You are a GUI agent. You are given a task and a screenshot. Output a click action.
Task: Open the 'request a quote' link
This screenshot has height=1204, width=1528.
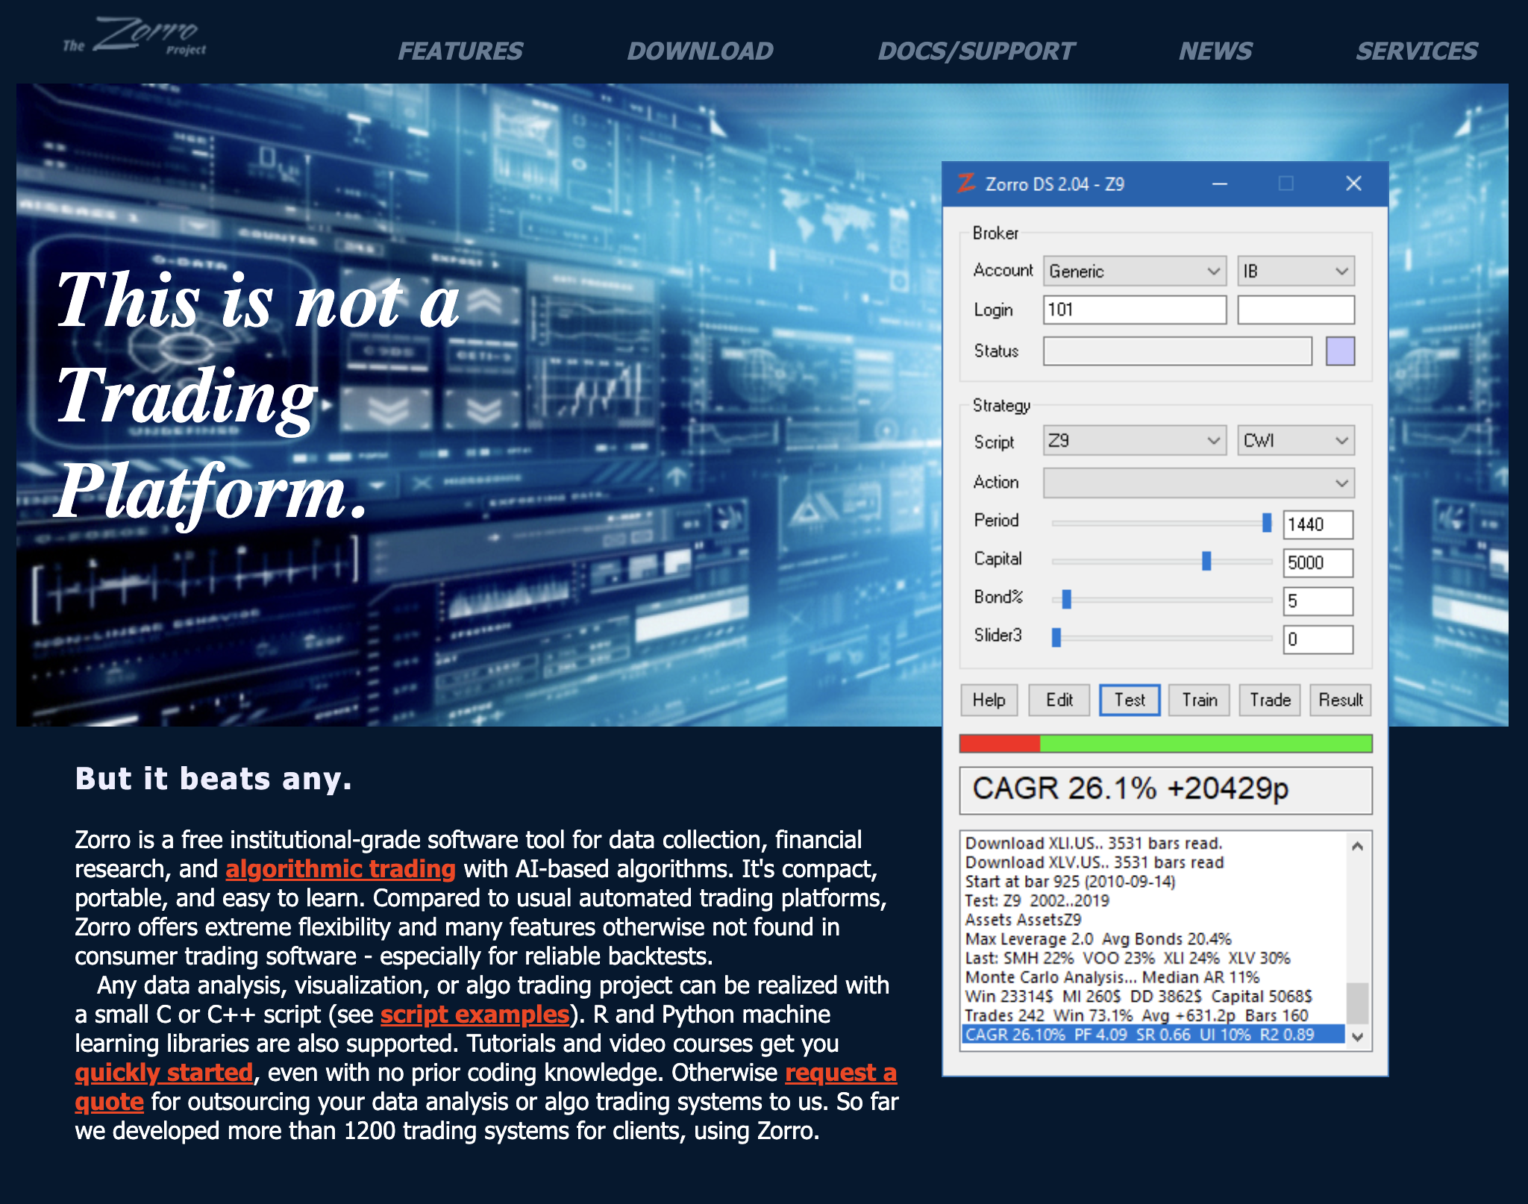[841, 1073]
